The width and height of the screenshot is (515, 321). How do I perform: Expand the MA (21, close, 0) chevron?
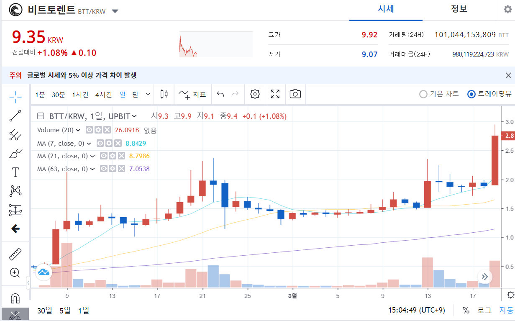point(92,156)
